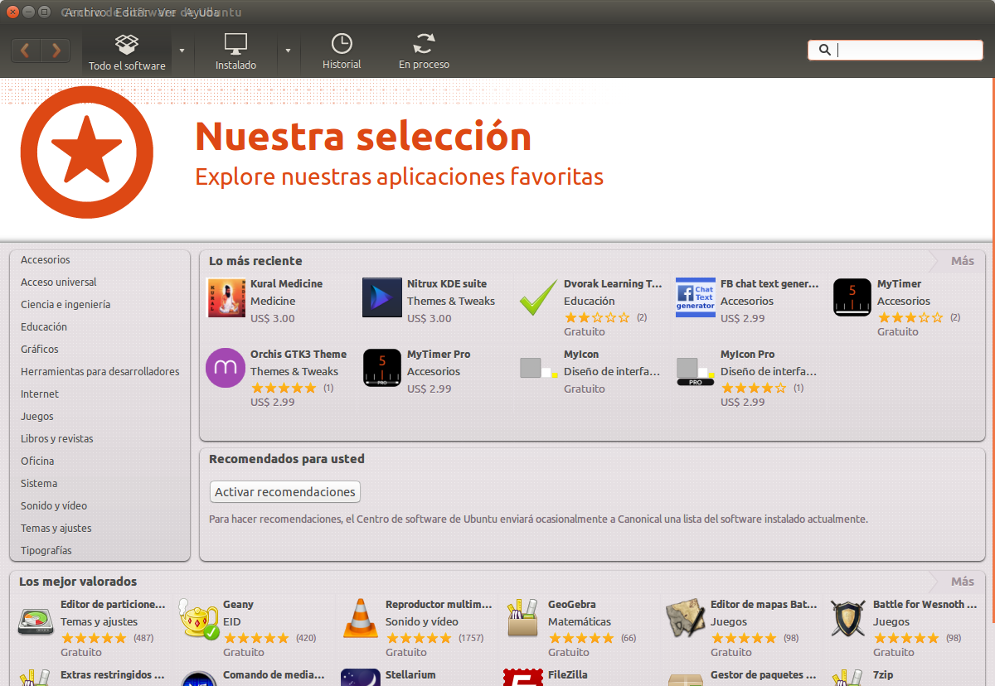Open the MyTimer Pro app icon
The image size is (995, 686).
pos(382,368)
